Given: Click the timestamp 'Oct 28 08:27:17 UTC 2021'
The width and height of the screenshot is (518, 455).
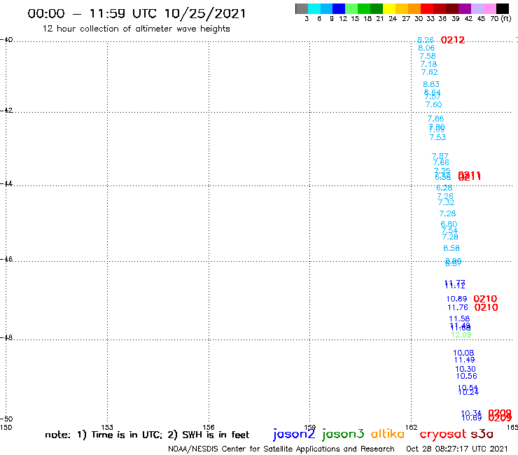Looking at the screenshot, I should [457, 449].
